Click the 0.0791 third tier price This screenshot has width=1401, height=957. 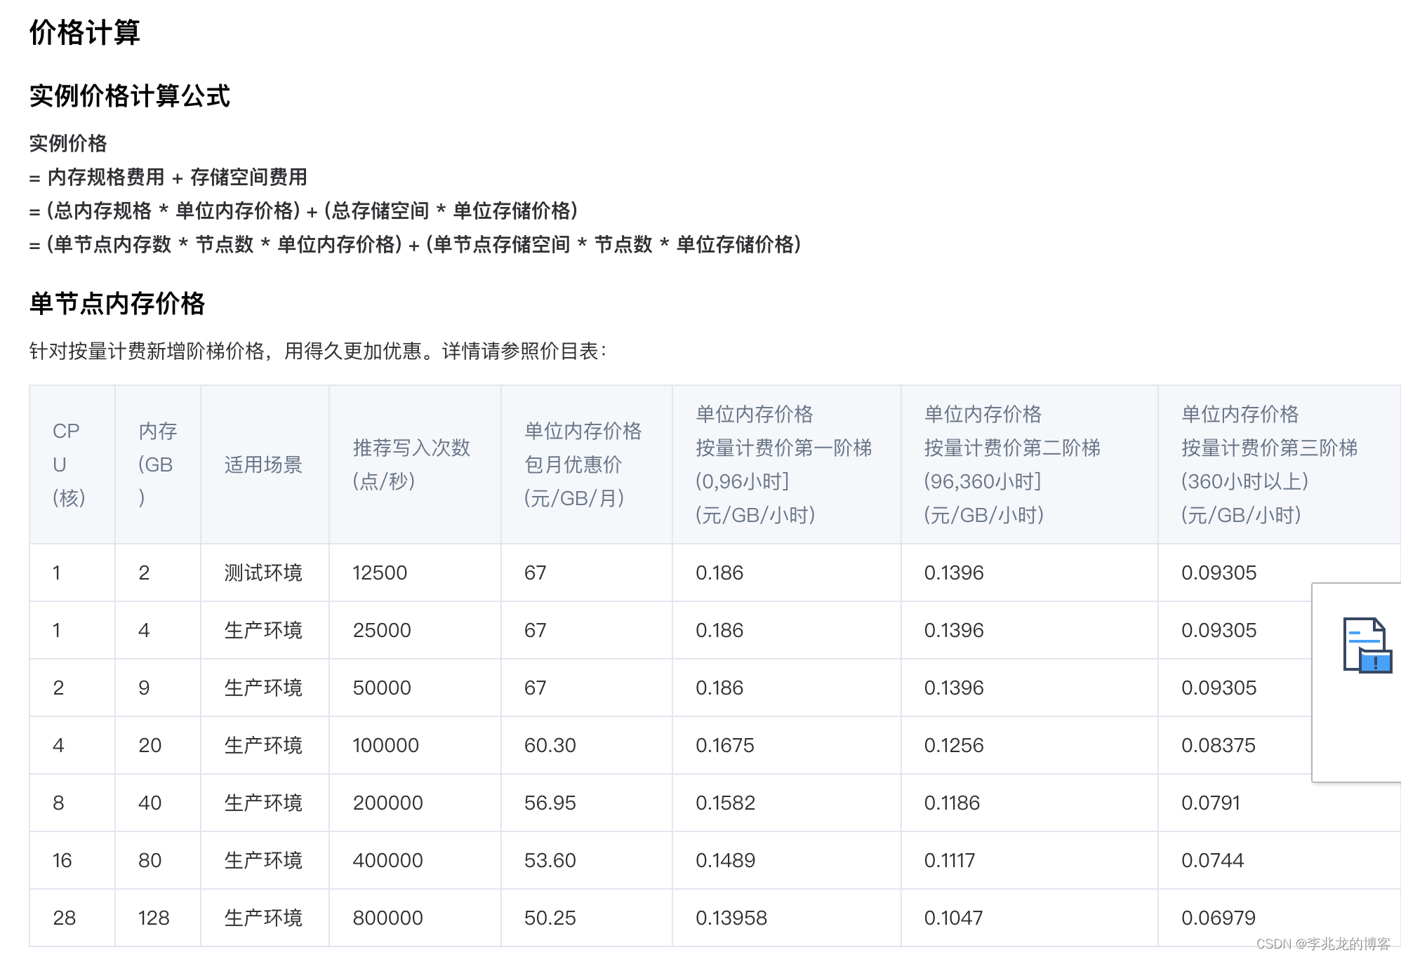[1210, 803]
